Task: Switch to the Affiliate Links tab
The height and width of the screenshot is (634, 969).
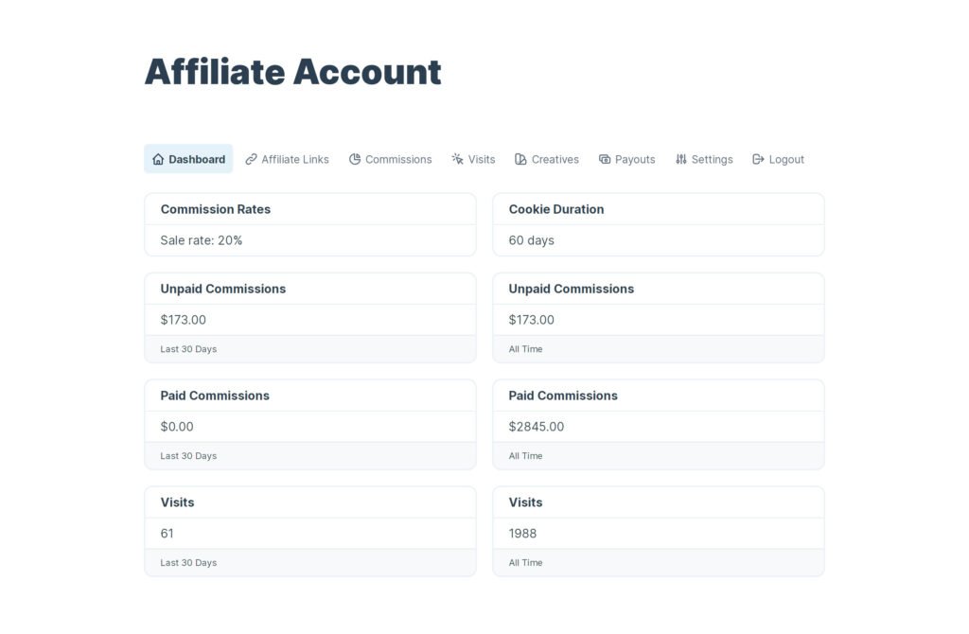Action: 288,159
